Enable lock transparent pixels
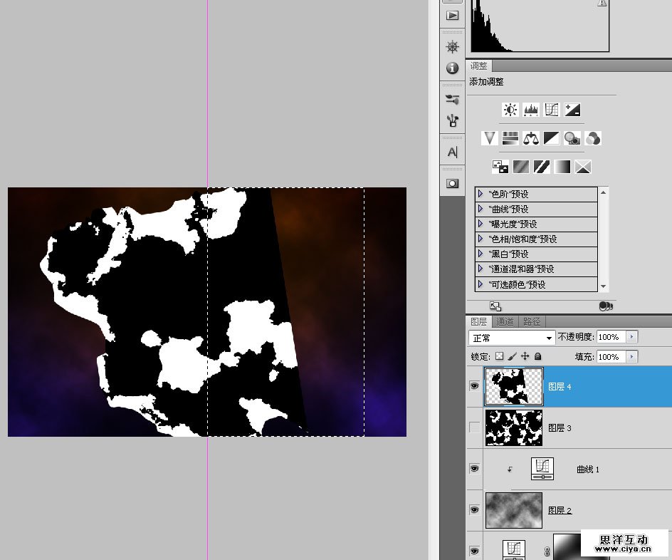 pyautogui.click(x=499, y=356)
